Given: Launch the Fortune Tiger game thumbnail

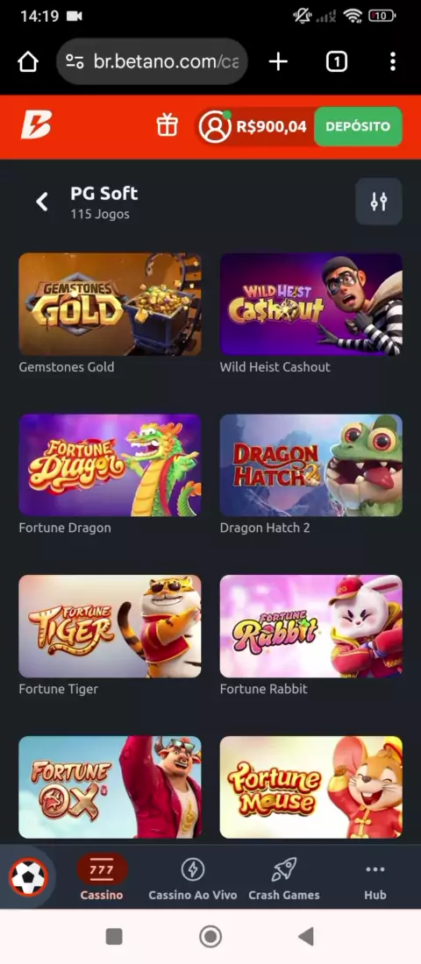Looking at the screenshot, I should (x=110, y=626).
